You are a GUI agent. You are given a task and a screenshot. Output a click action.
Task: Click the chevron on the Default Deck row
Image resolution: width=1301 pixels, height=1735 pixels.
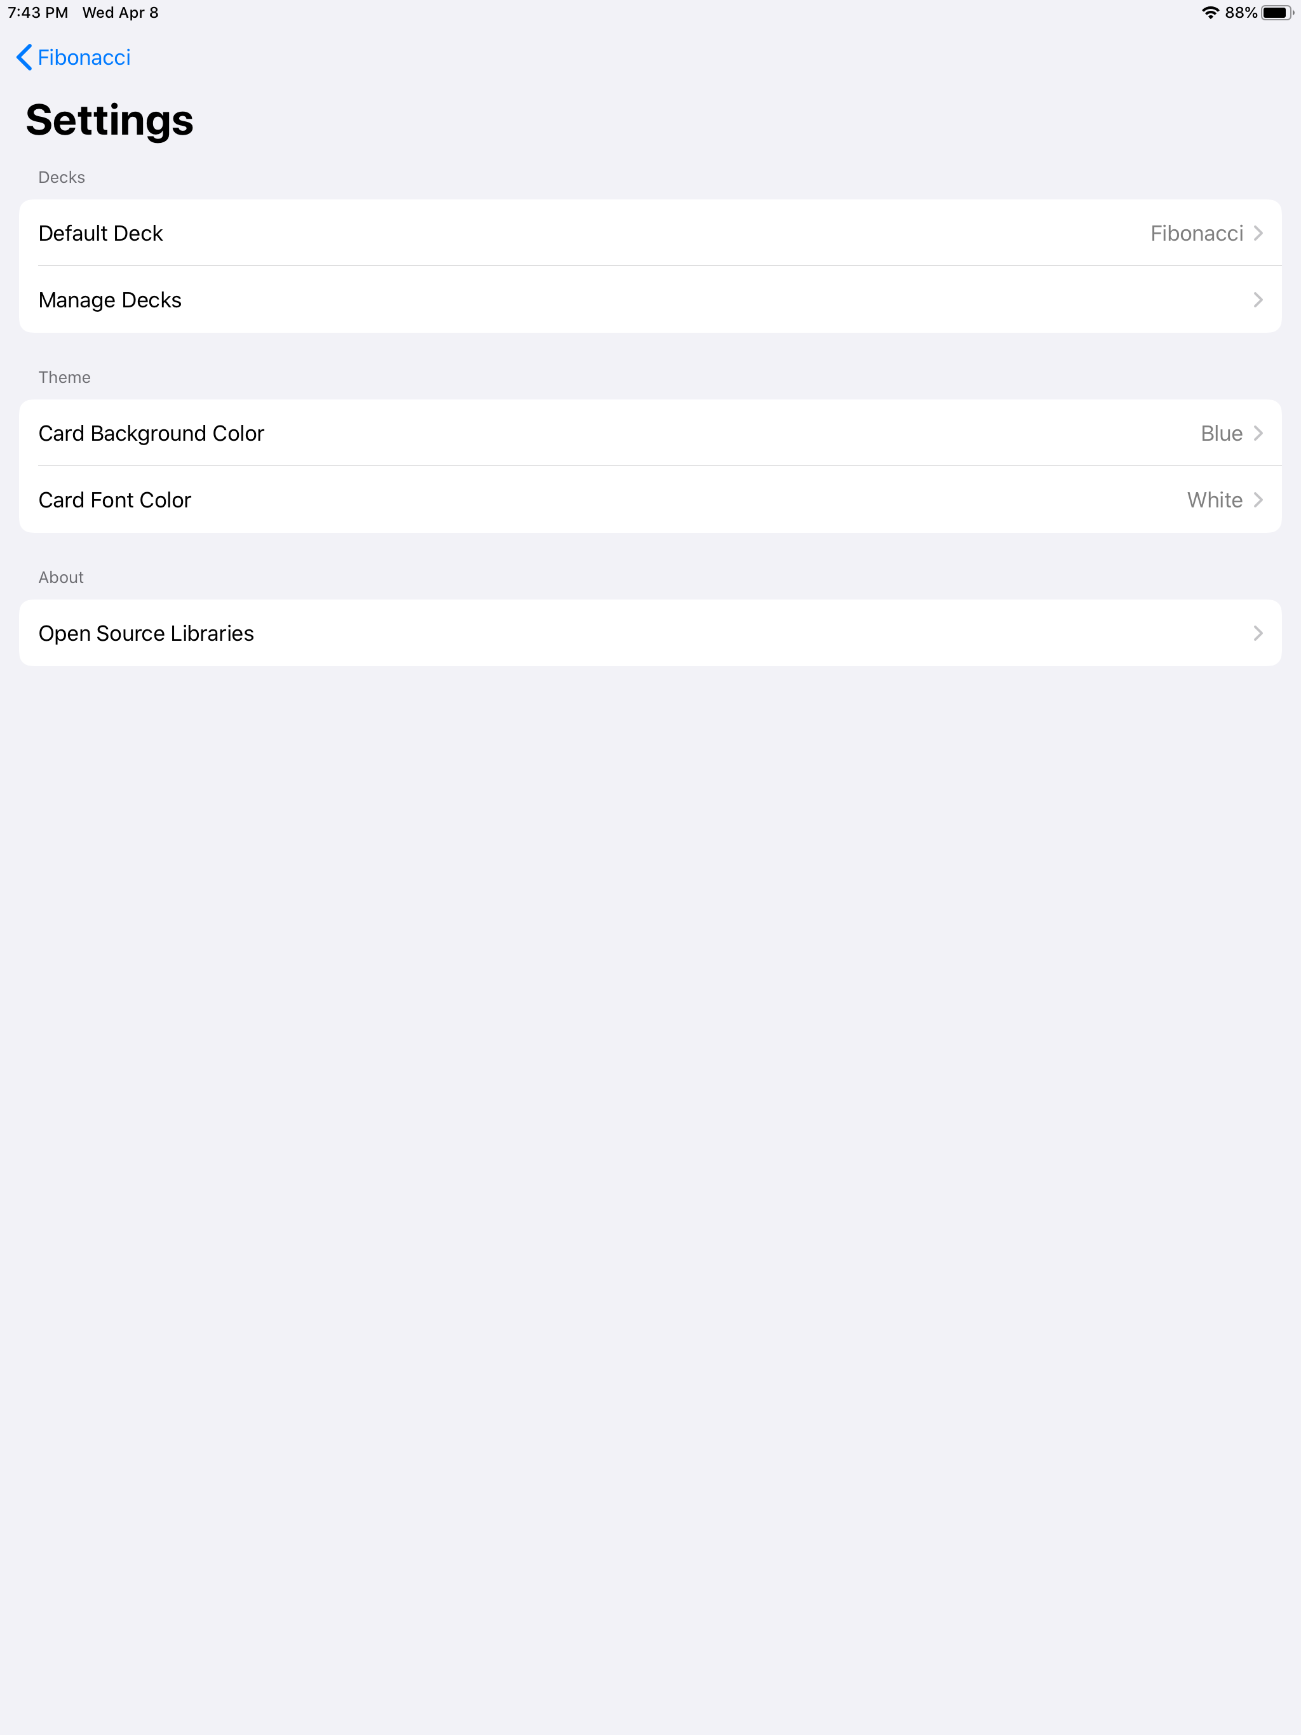1258,233
